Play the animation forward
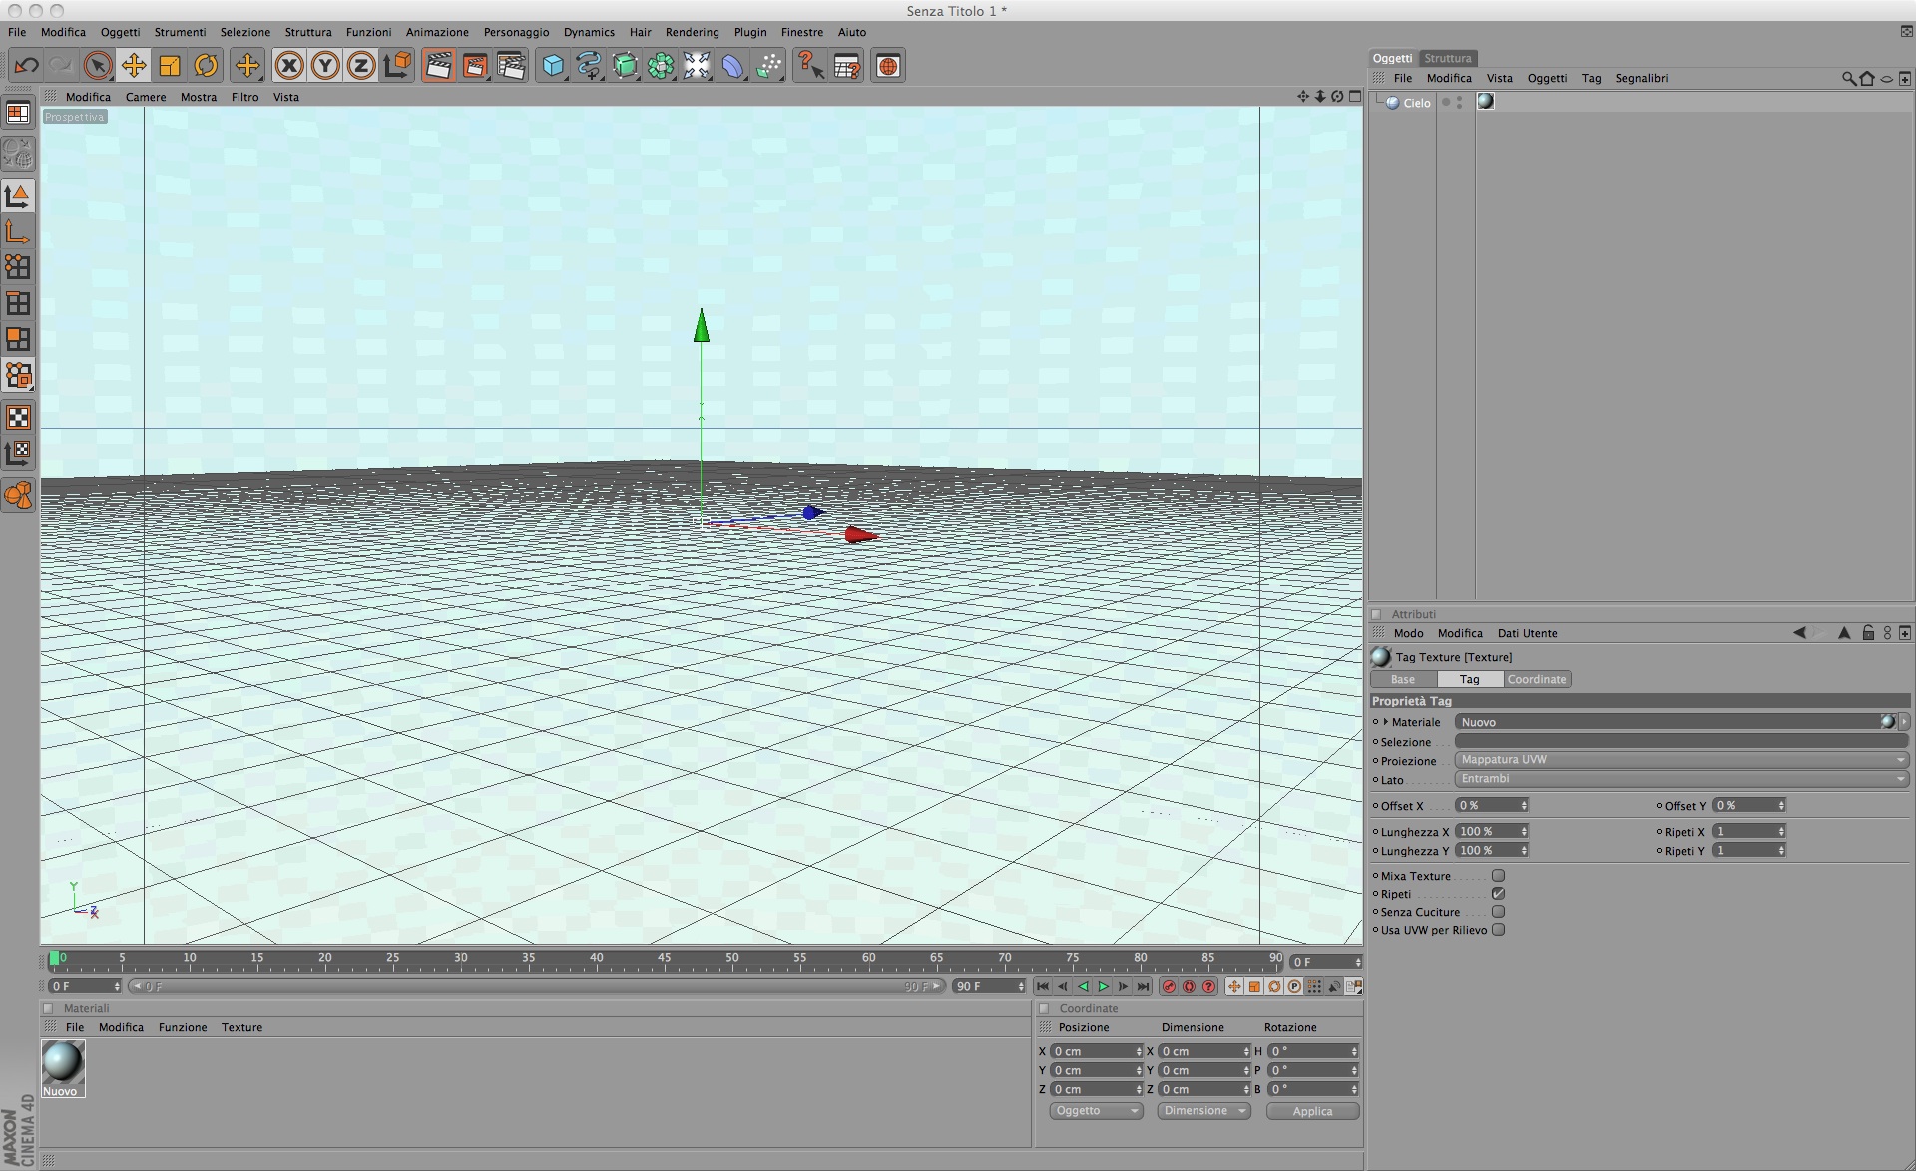This screenshot has height=1171, width=1916. pyautogui.click(x=1103, y=986)
